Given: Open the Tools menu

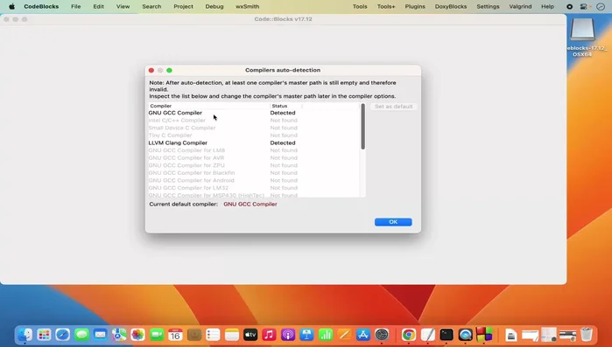Looking at the screenshot, I should [360, 7].
